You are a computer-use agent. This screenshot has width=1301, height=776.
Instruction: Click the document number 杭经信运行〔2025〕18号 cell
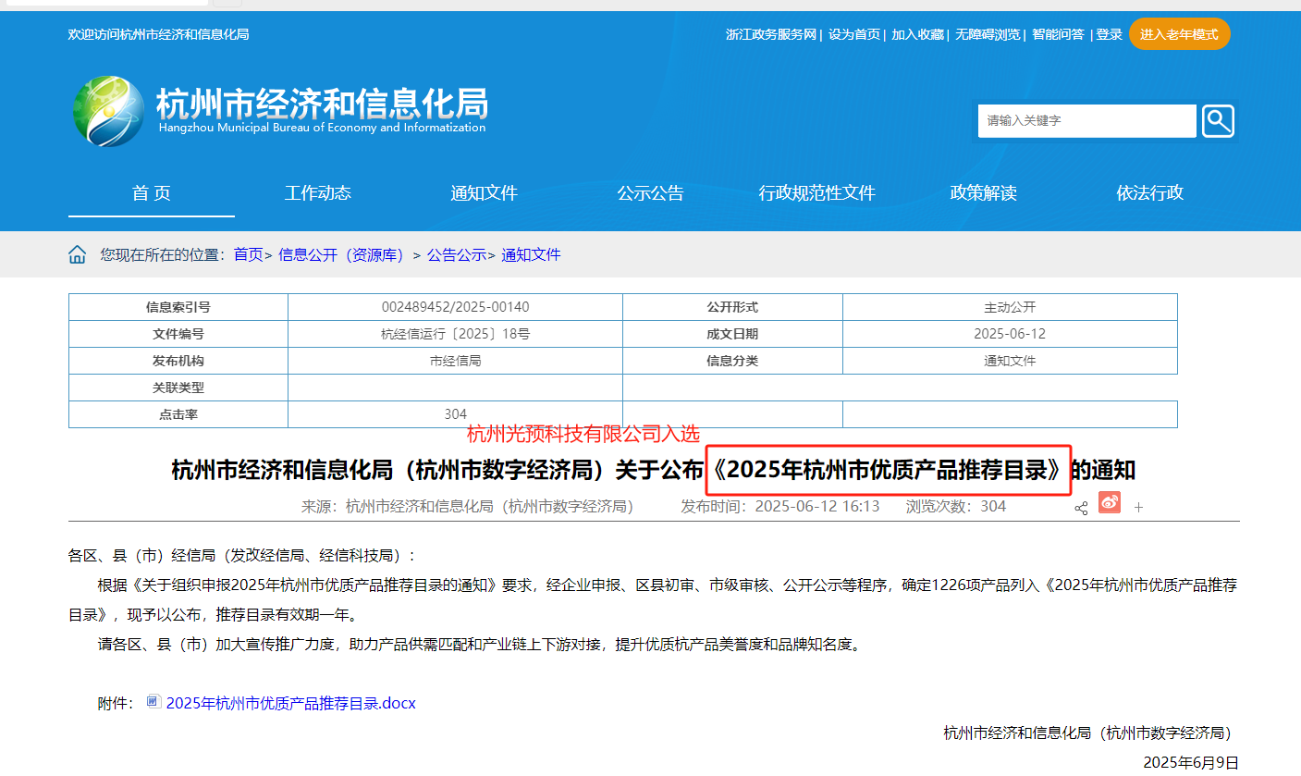[x=456, y=334]
